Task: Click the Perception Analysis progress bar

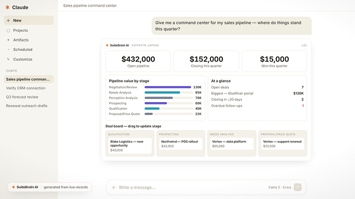Action: 169,98
